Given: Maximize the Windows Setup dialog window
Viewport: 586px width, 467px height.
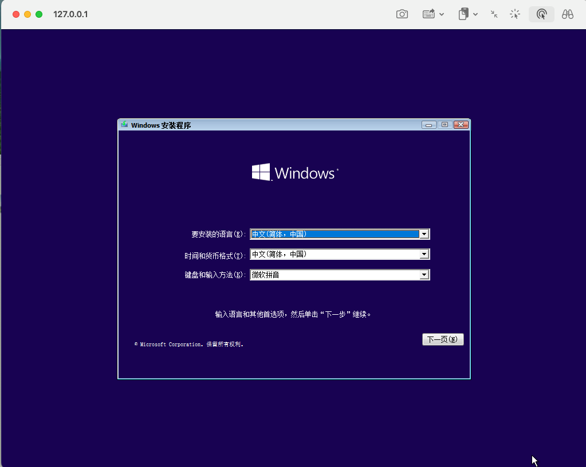Looking at the screenshot, I should pos(445,125).
